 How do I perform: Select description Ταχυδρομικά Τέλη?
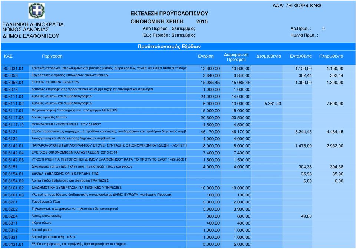[46, 202]
